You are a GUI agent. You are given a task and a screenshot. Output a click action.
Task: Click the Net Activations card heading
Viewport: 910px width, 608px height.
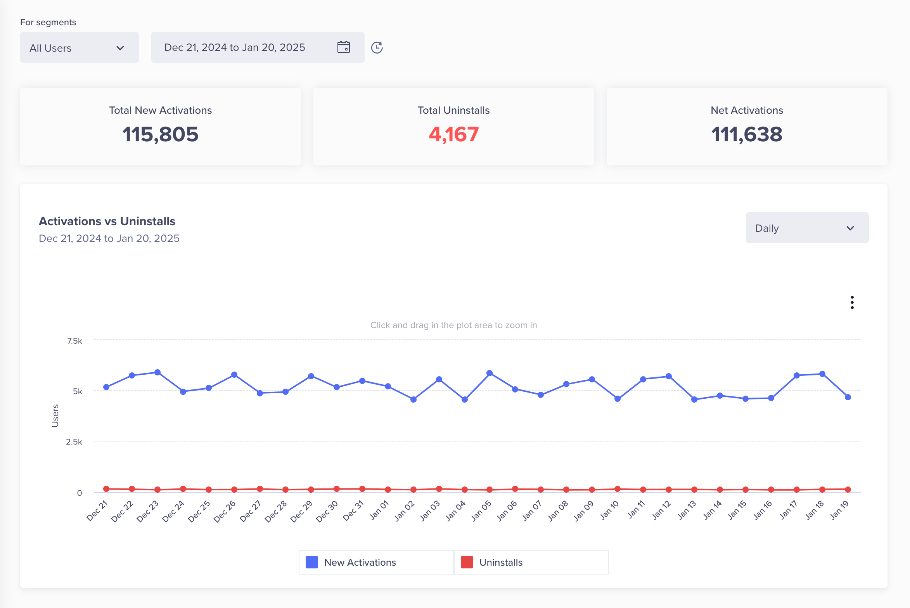click(x=747, y=110)
